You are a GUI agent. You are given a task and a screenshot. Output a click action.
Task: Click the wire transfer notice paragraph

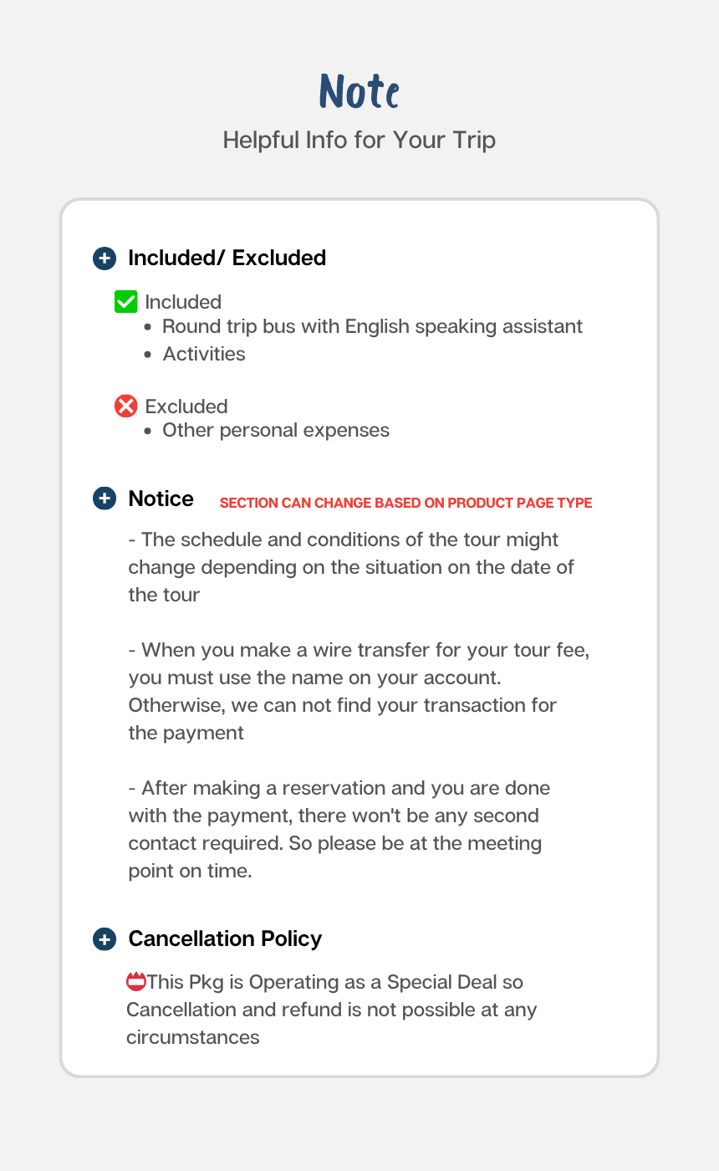(x=358, y=691)
